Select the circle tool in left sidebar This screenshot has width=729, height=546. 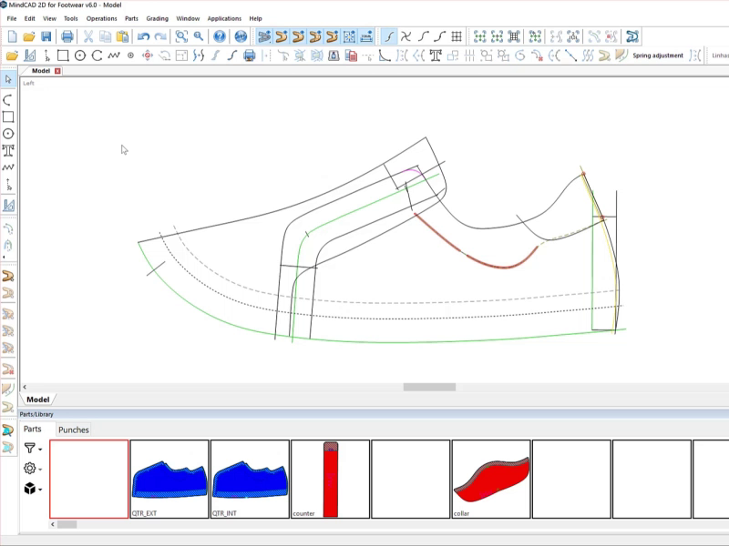(8, 134)
